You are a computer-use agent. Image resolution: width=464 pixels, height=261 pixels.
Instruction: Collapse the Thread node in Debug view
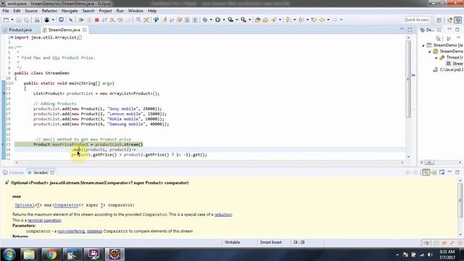(436, 58)
